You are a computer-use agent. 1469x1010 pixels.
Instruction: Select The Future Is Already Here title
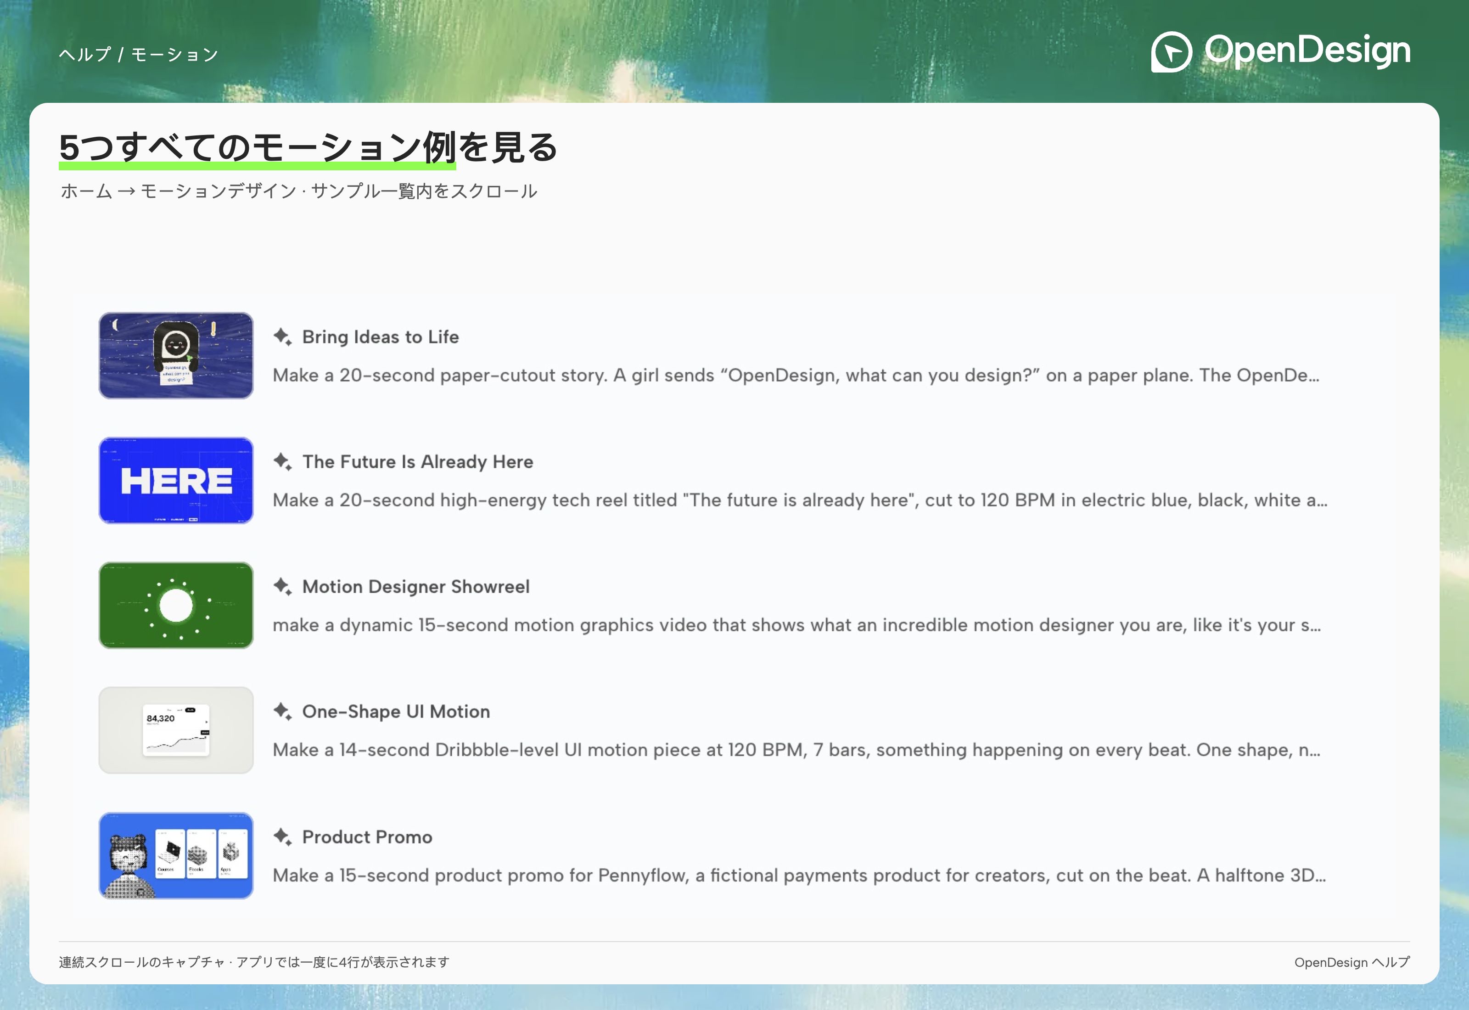[x=418, y=461]
